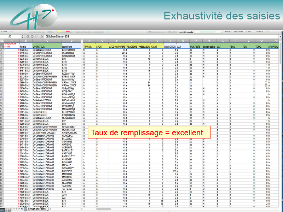Select row 50 header
283x212 pixels.
pos(2,192)
